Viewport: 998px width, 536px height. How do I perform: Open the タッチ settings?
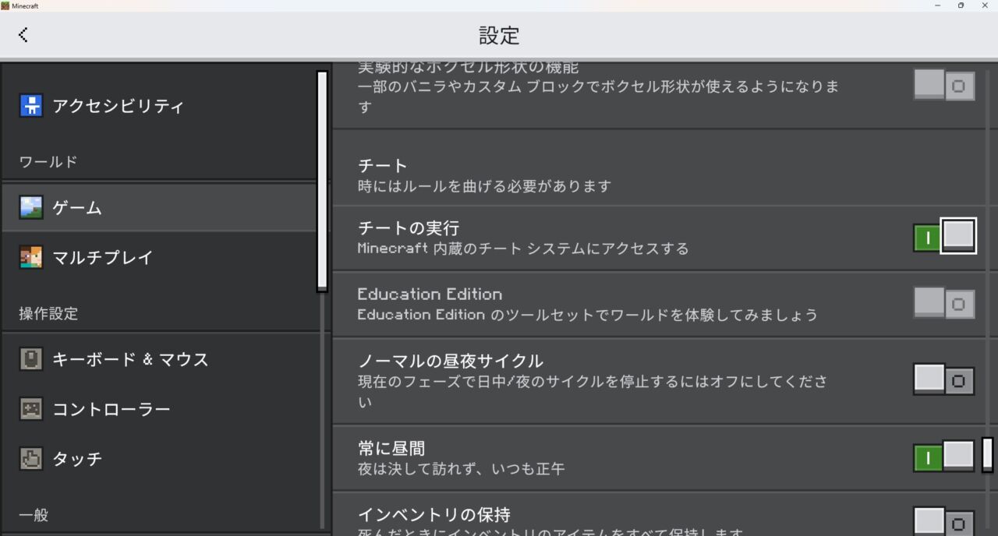159,459
